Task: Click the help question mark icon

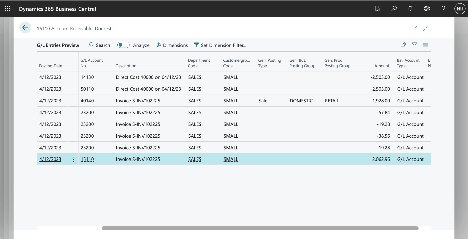Action: 443,9
